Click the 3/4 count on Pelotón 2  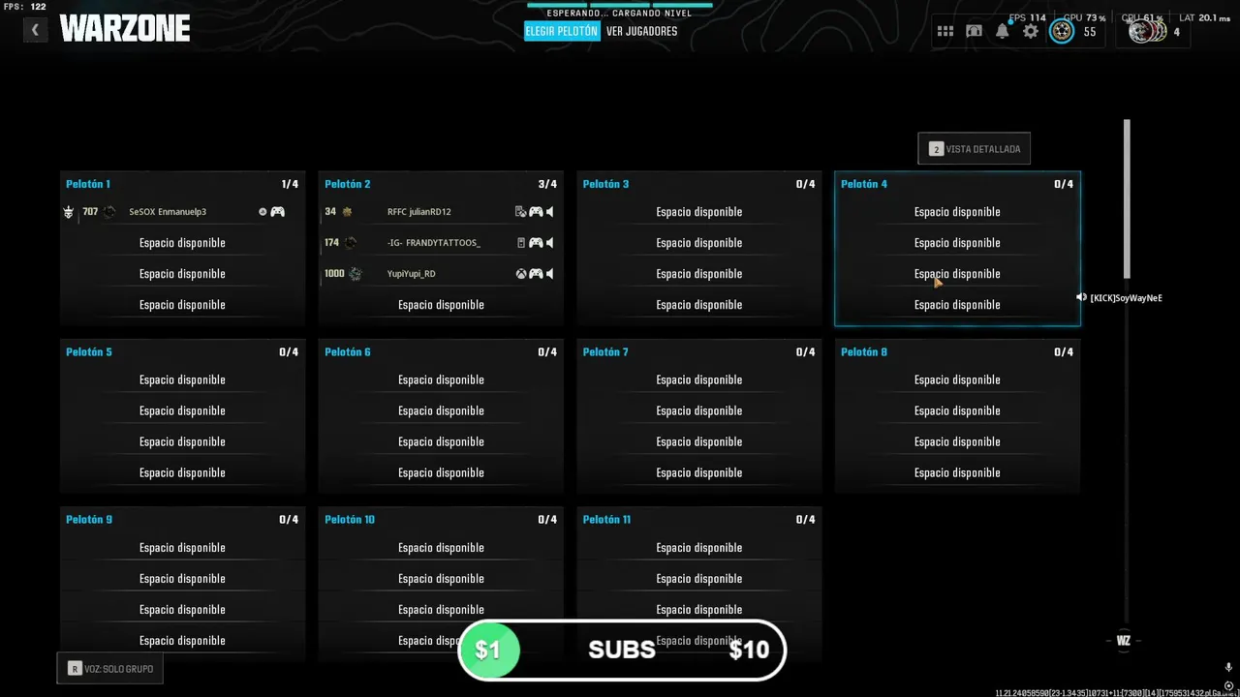coord(547,184)
